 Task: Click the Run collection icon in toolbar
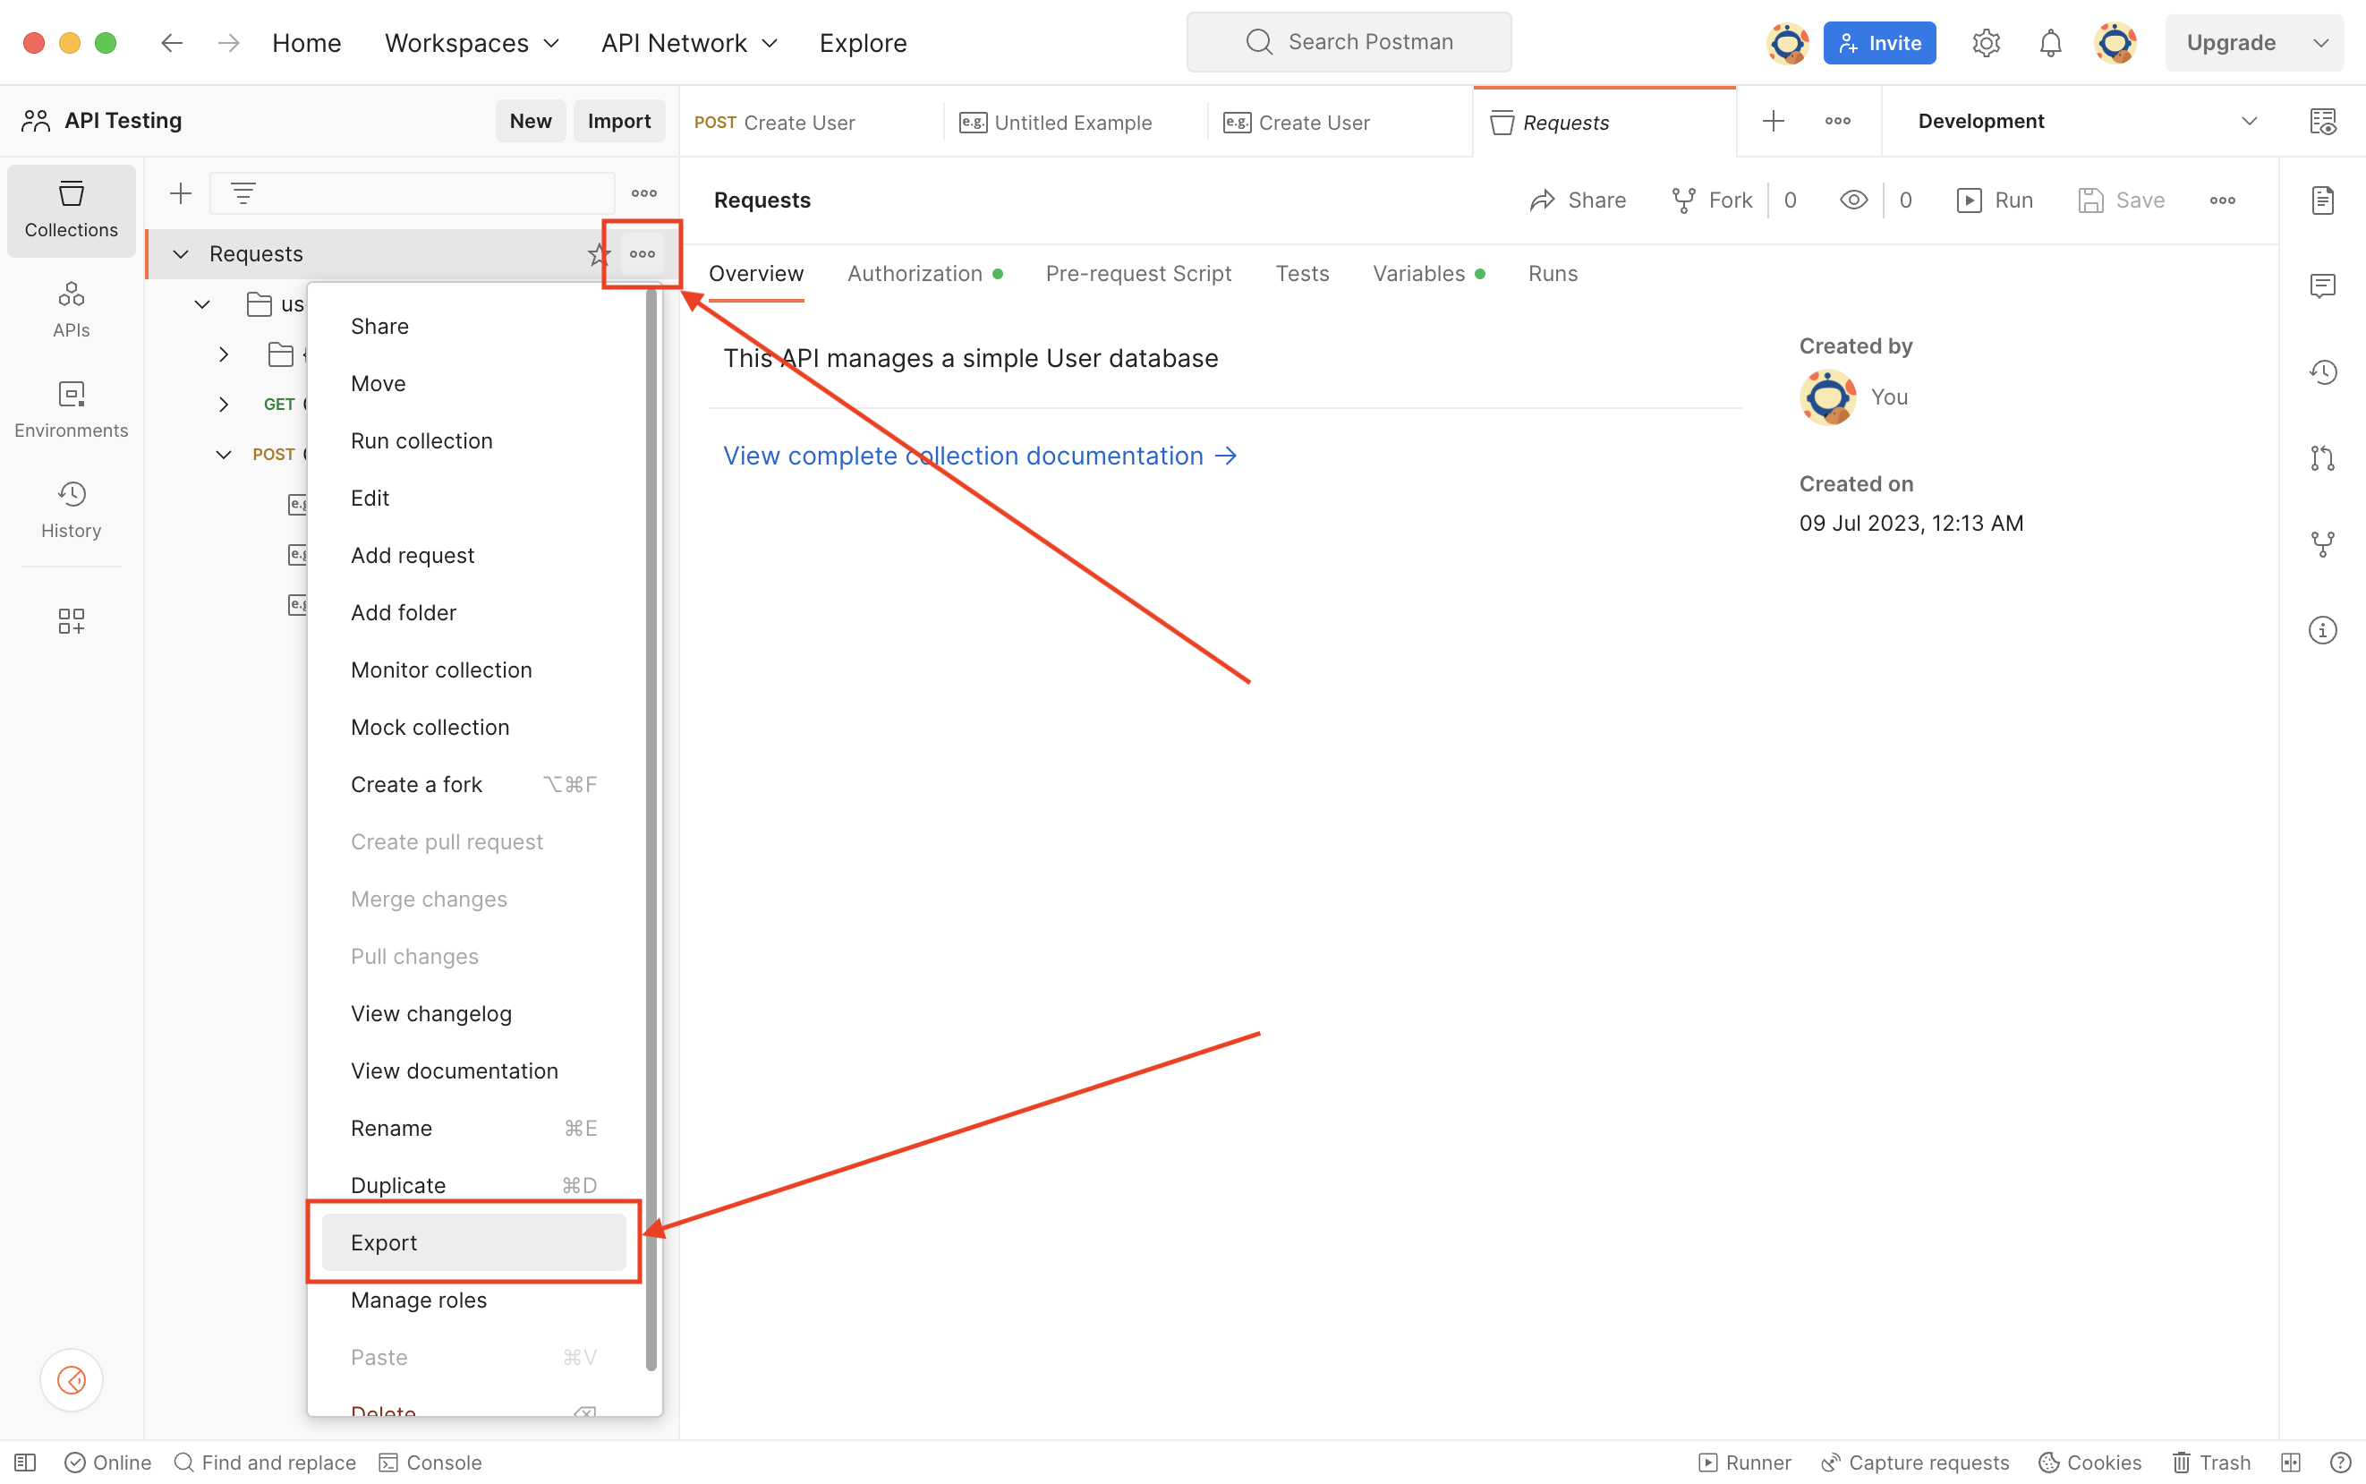point(1970,200)
